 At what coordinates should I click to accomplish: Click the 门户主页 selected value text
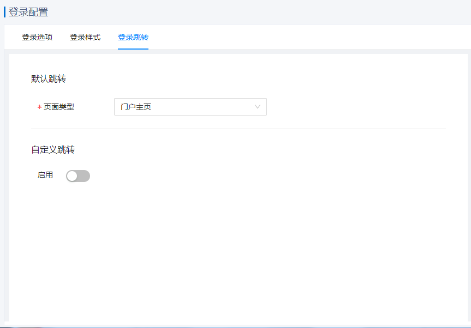tap(136, 107)
